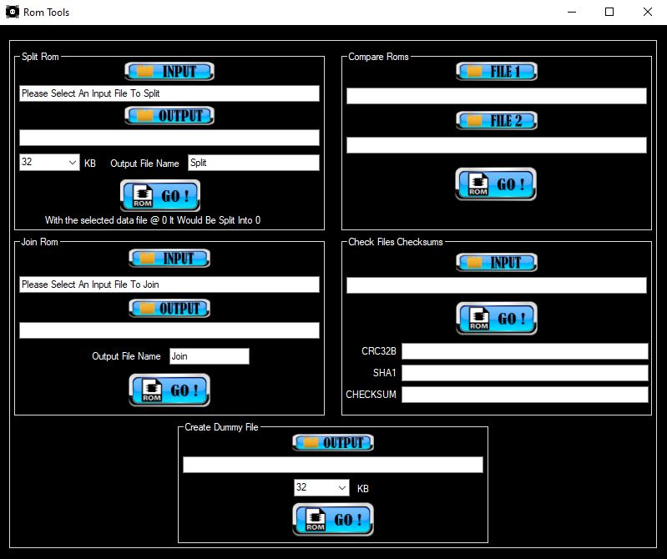Click the OUTPUT folder button in Split Rom

[x=169, y=116]
